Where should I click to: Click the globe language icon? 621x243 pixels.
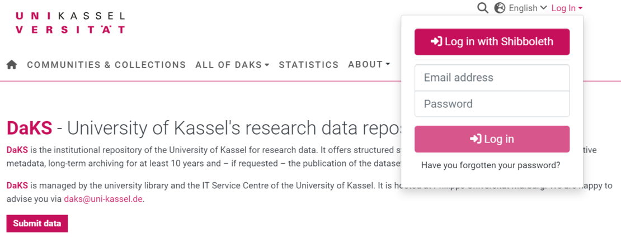click(500, 8)
